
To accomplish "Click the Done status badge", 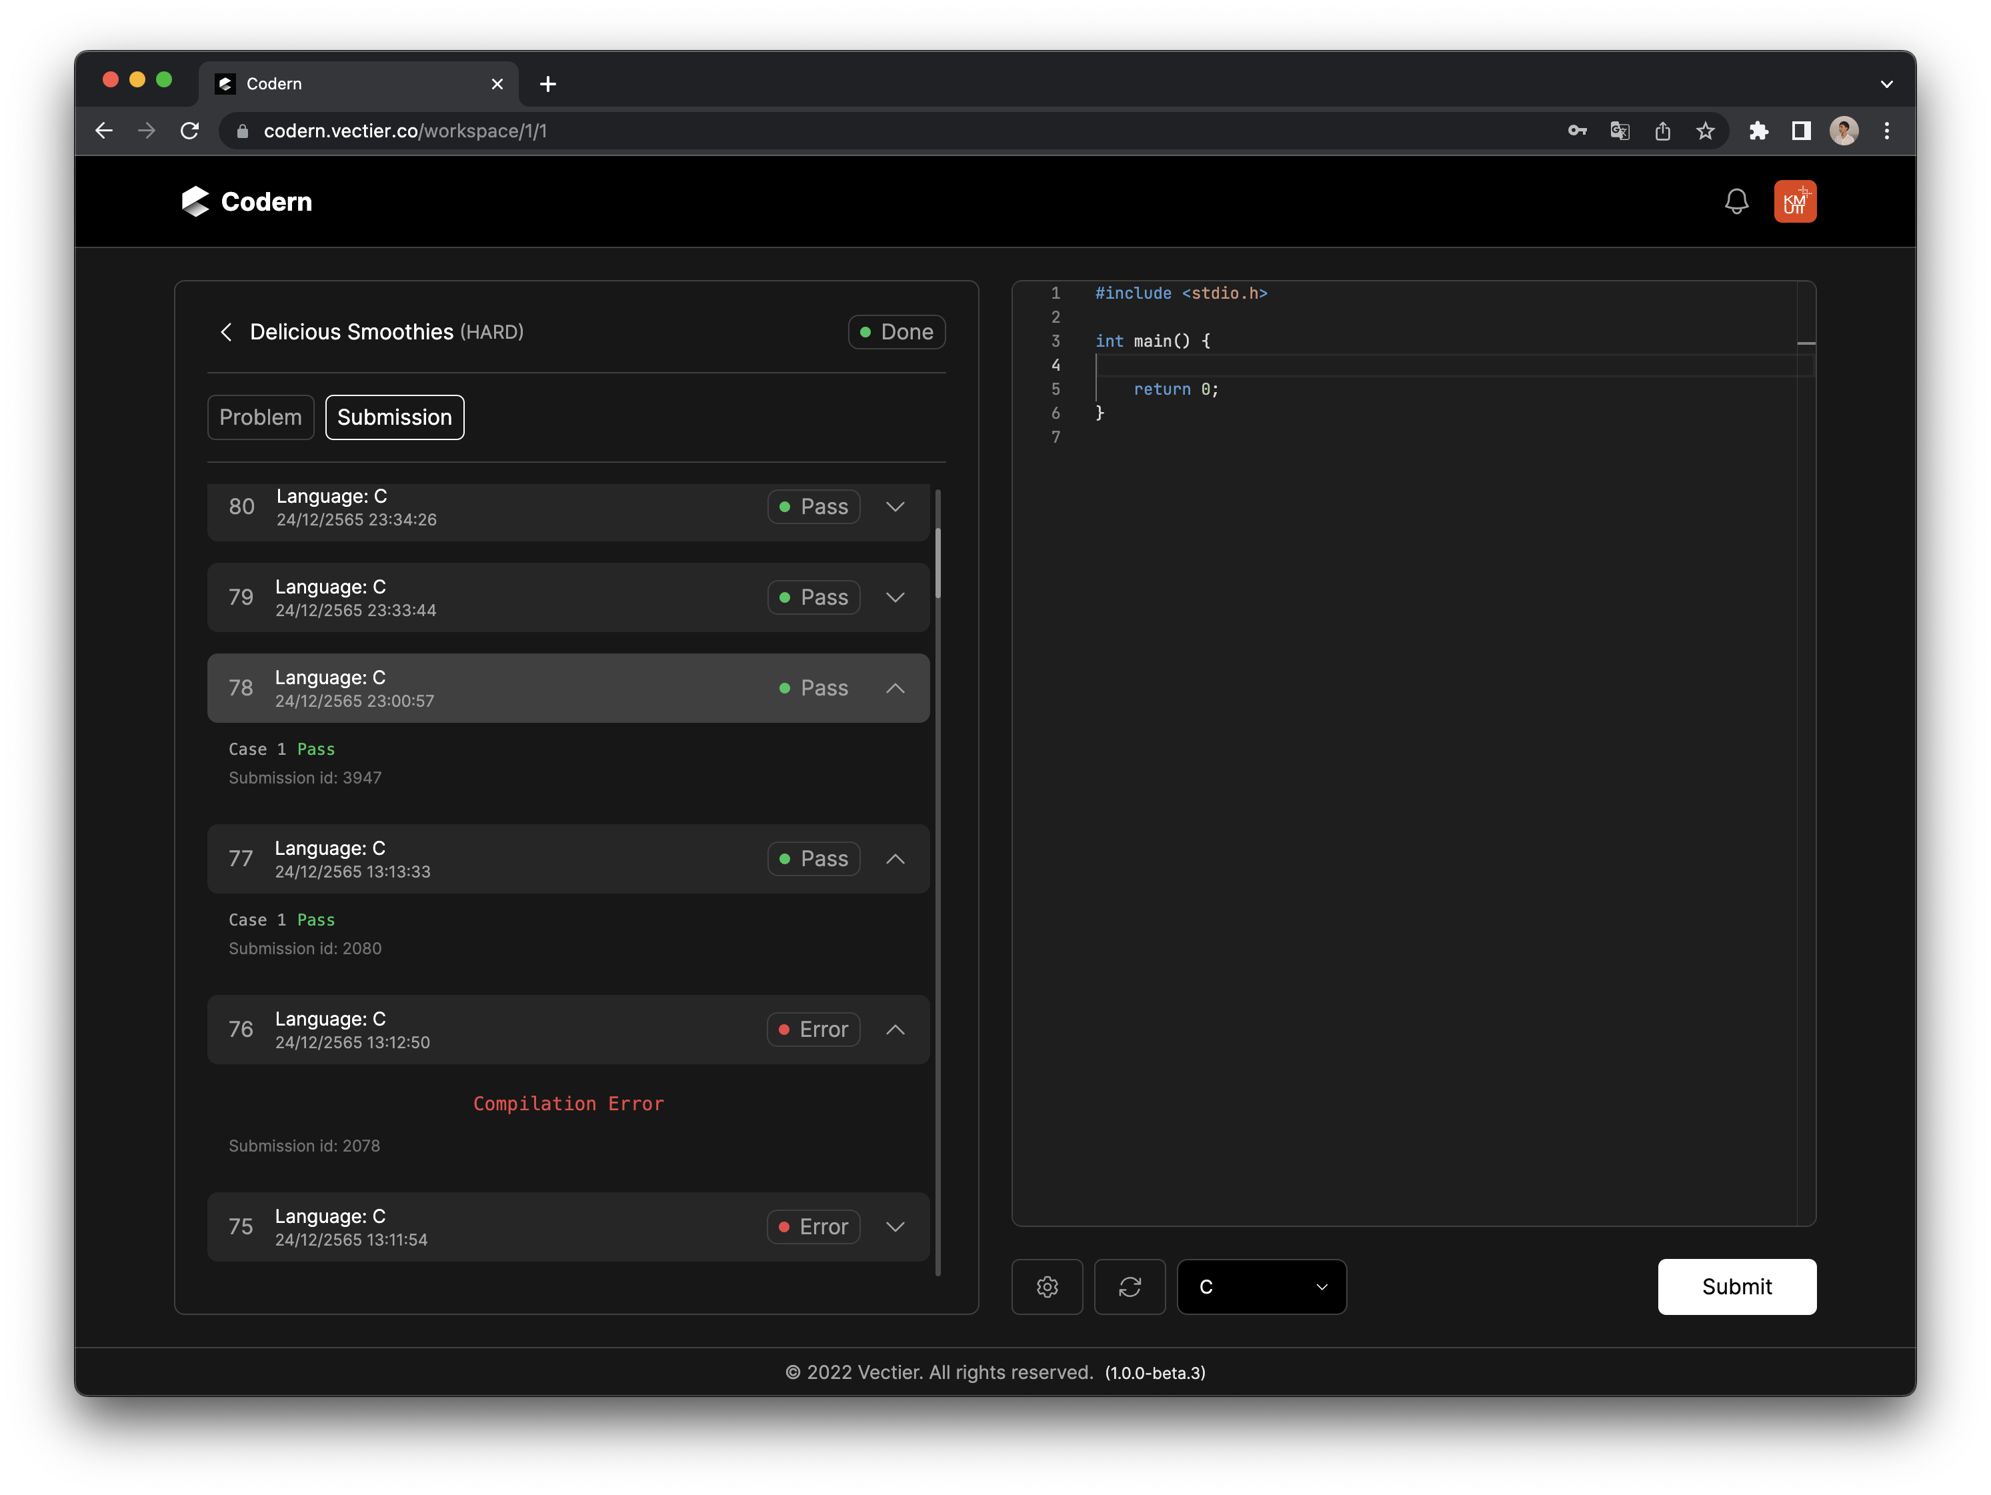I will pyautogui.click(x=895, y=331).
